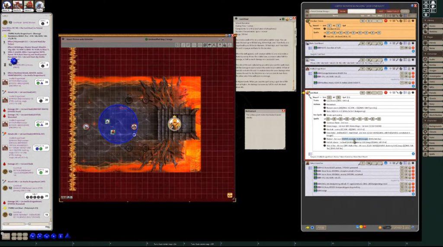The width and height of the screenshot is (443, 247).
Task: Collapse the Library sidebar section
Action: (433, 21)
